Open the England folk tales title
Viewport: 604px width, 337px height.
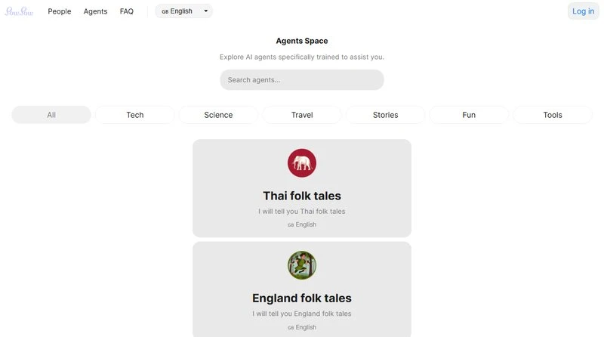tap(302, 298)
